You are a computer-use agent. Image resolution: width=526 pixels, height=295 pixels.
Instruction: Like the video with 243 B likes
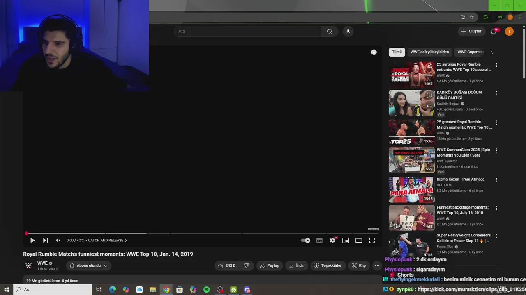tap(226, 265)
